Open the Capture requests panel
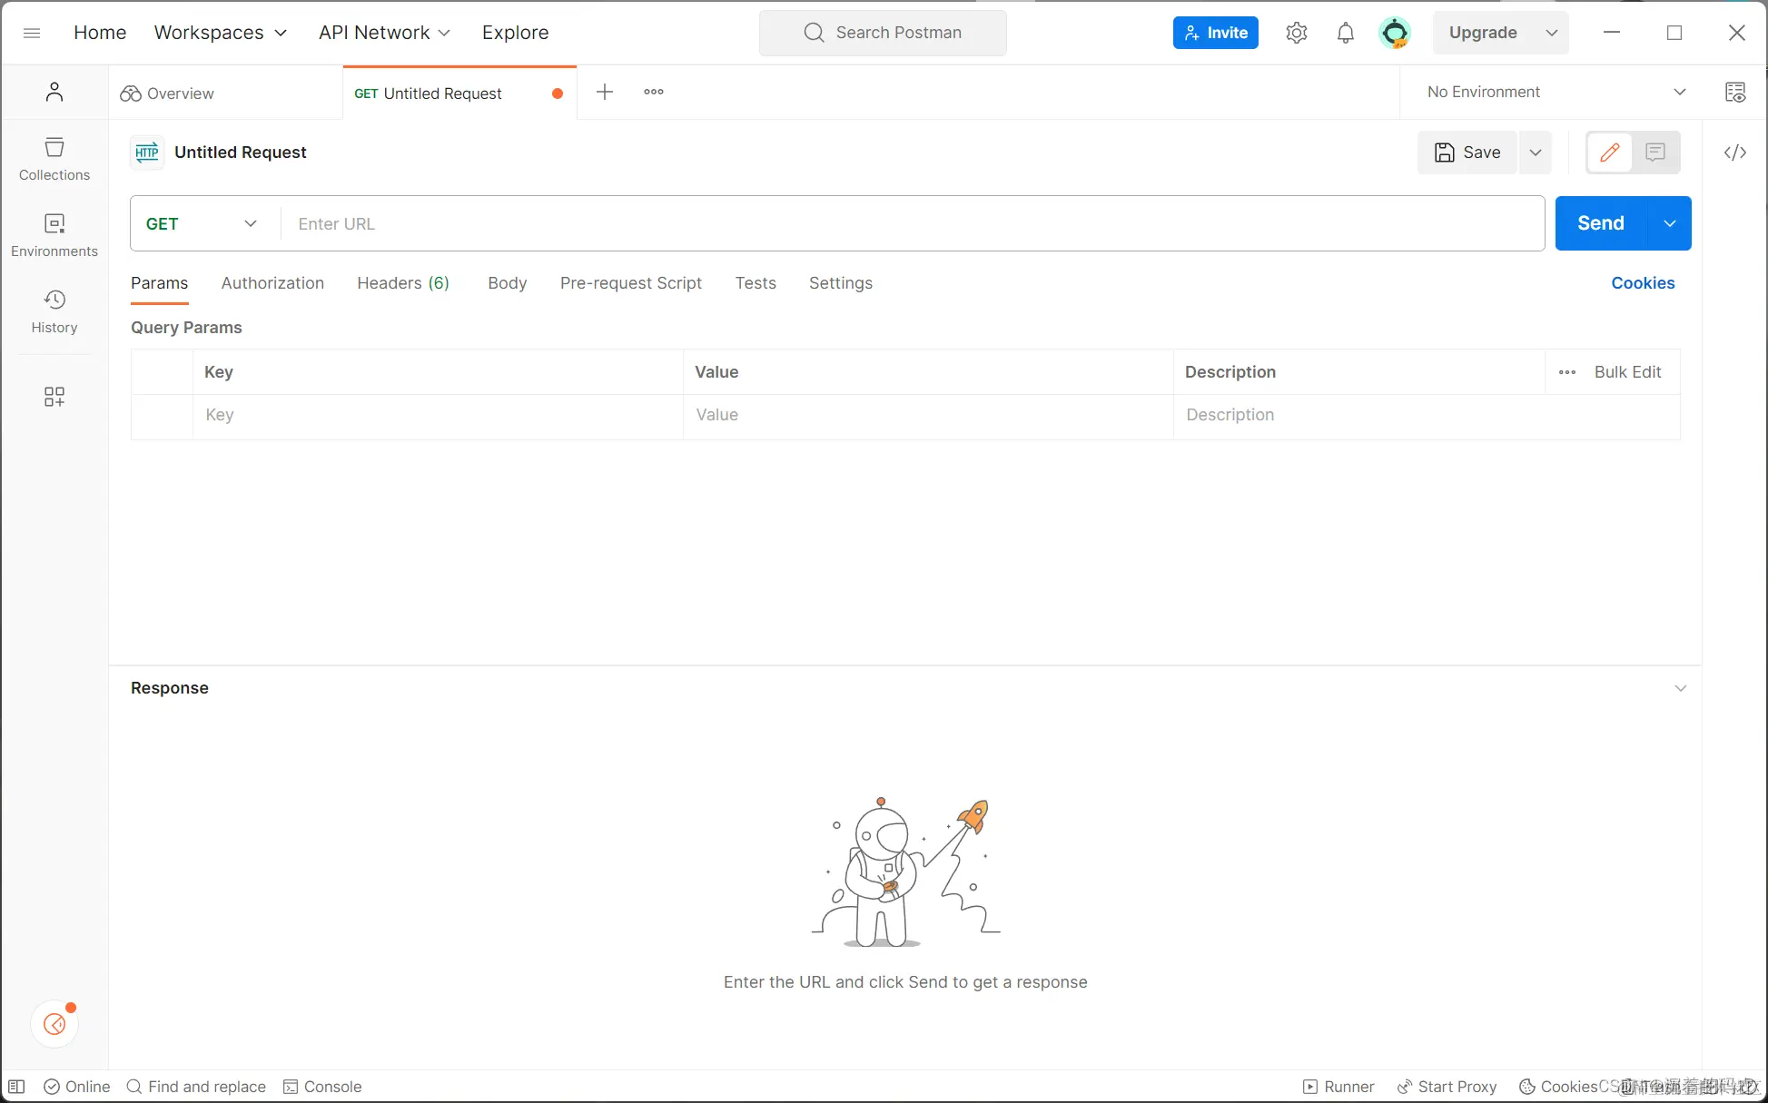The width and height of the screenshot is (1768, 1103). coord(1735,92)
